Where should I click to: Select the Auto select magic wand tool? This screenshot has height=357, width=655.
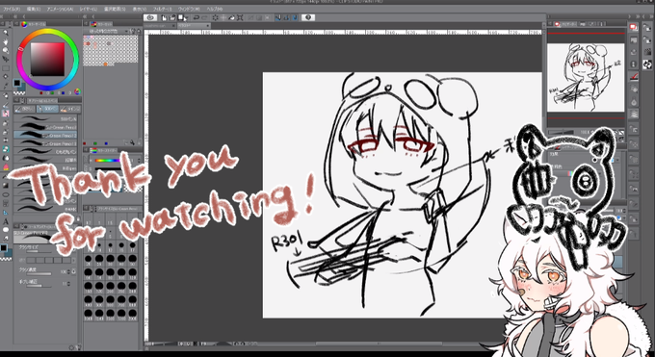click(x=6, y=77)
